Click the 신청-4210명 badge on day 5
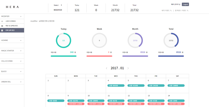The height and width of the screenshot is (107, 209). [136, 86]
